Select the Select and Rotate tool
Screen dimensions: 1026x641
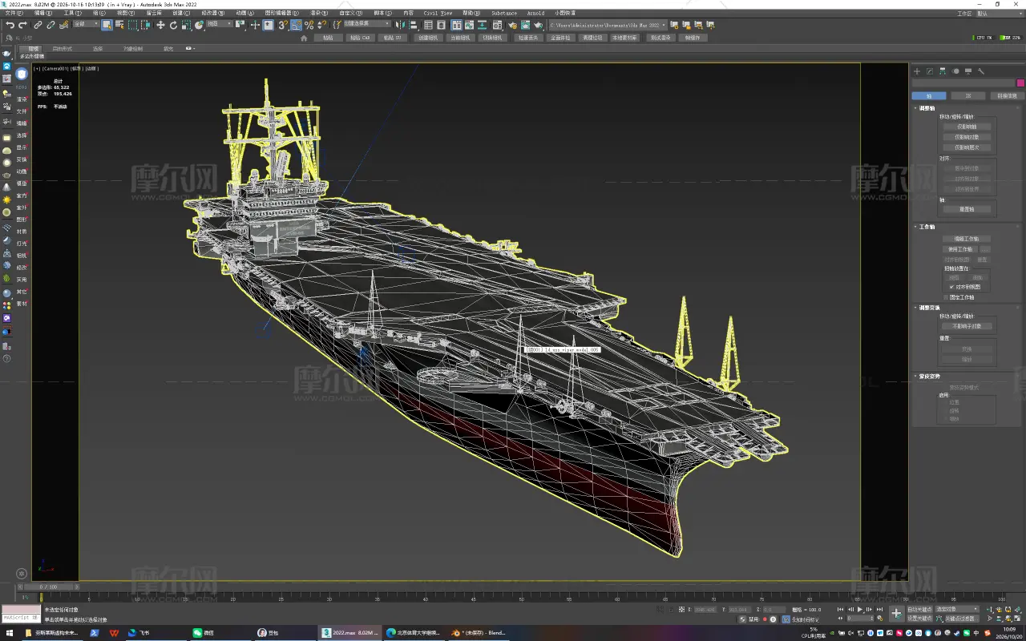click(x=173, y=25)
